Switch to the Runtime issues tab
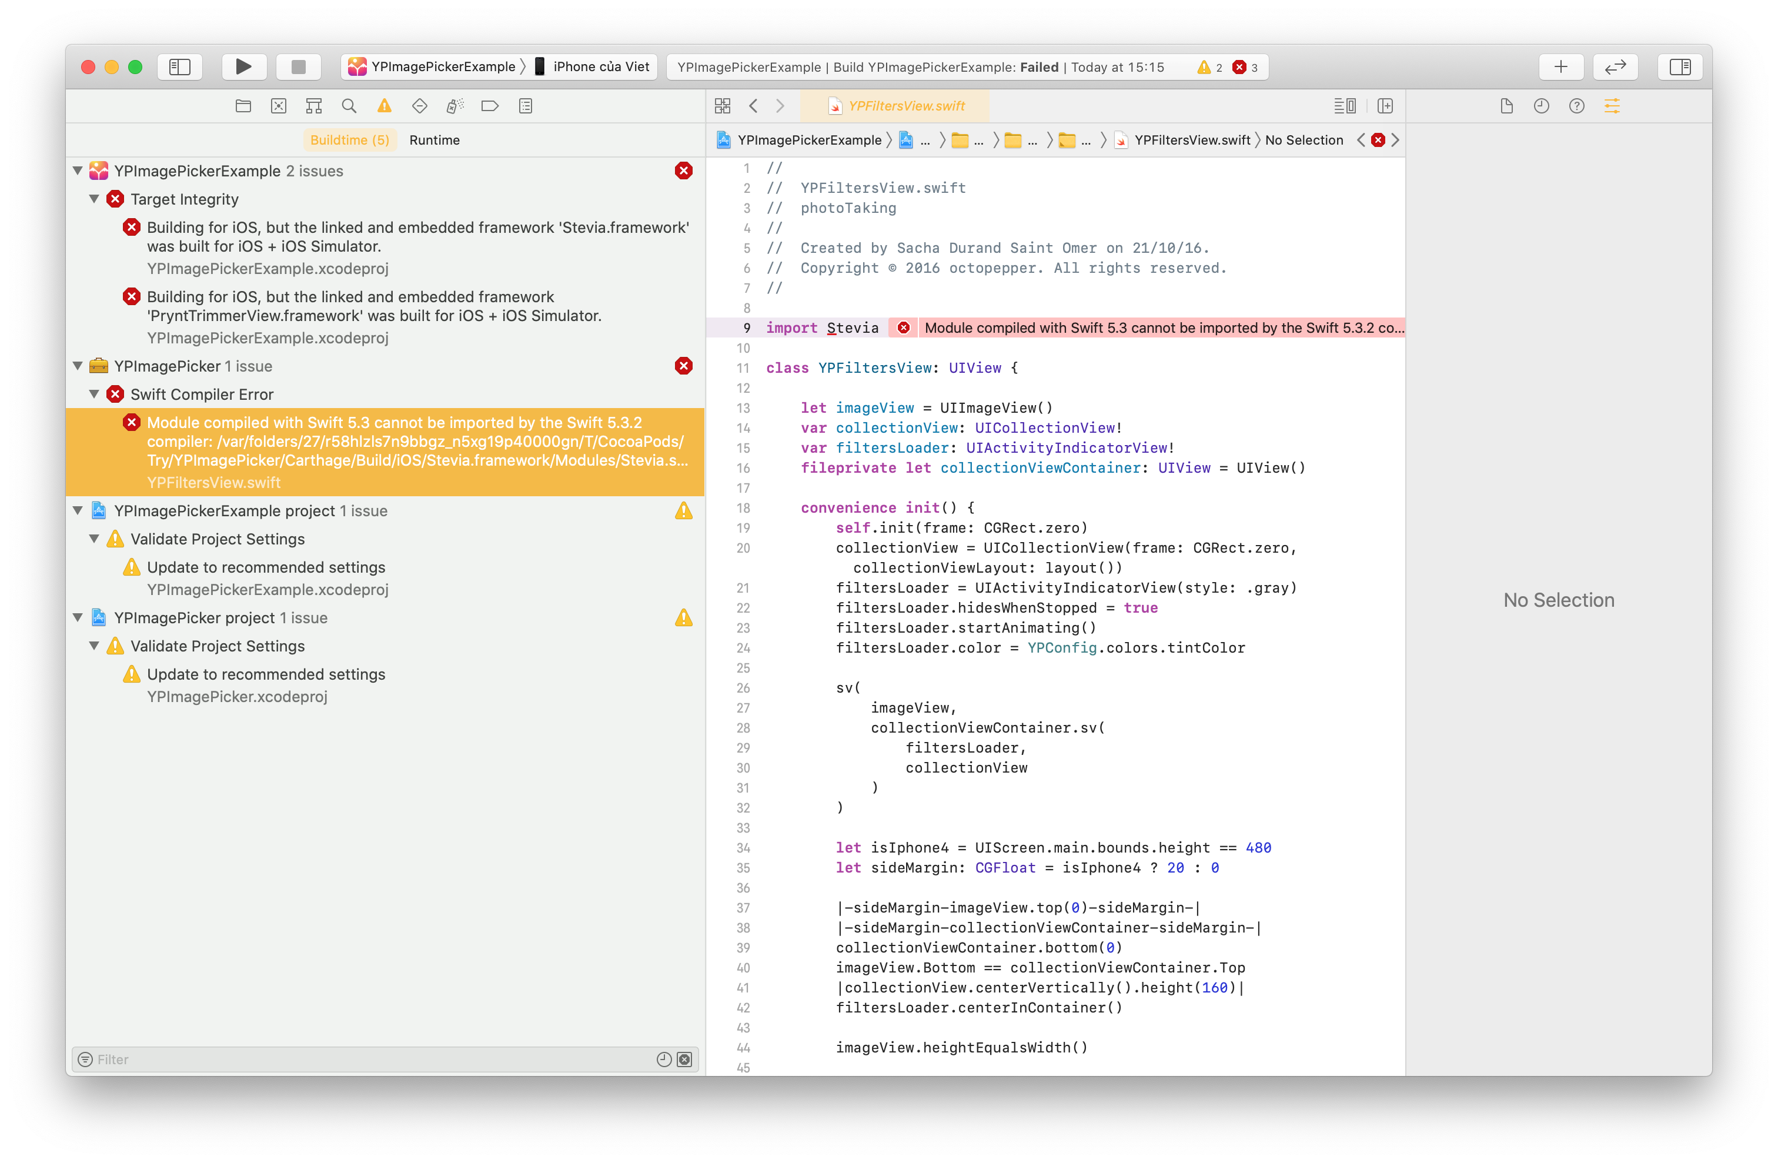The width and height of the screenshot is (1778, 1163). [434, 140]
